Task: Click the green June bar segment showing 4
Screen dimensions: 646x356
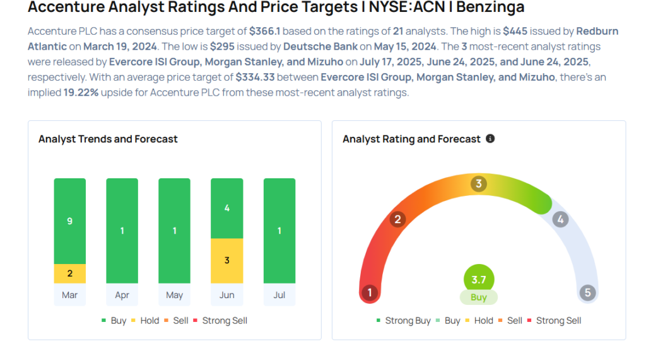Action: click(226, 209)
